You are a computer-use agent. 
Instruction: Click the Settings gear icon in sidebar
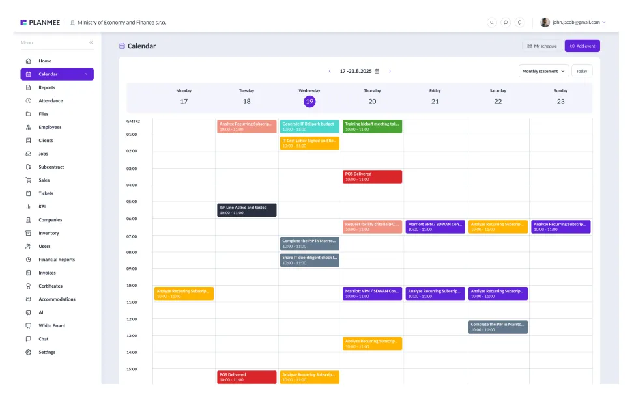28,352
